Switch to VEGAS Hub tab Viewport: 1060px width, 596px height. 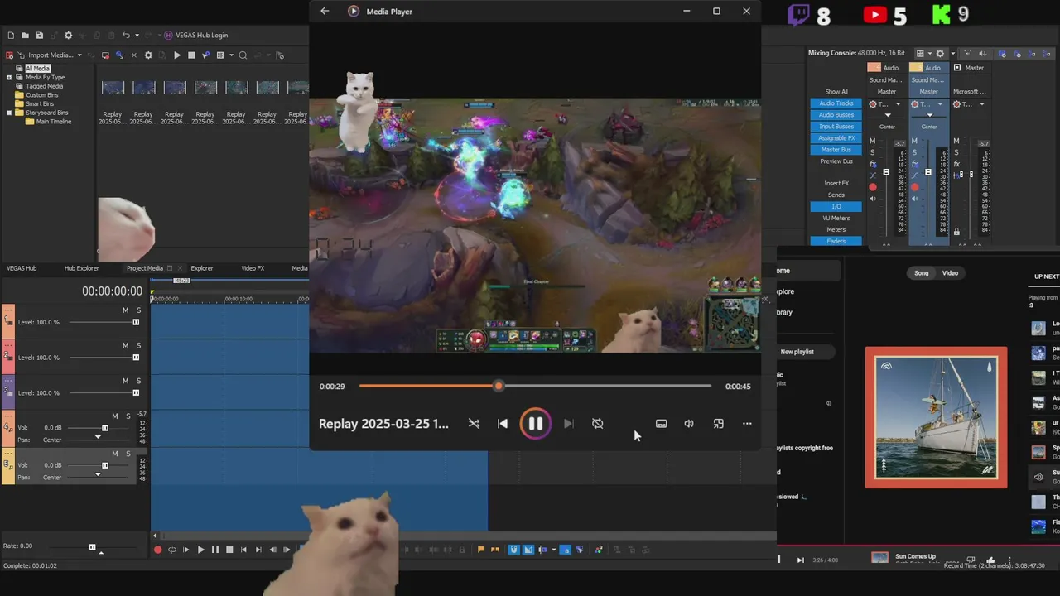(22, 268)
